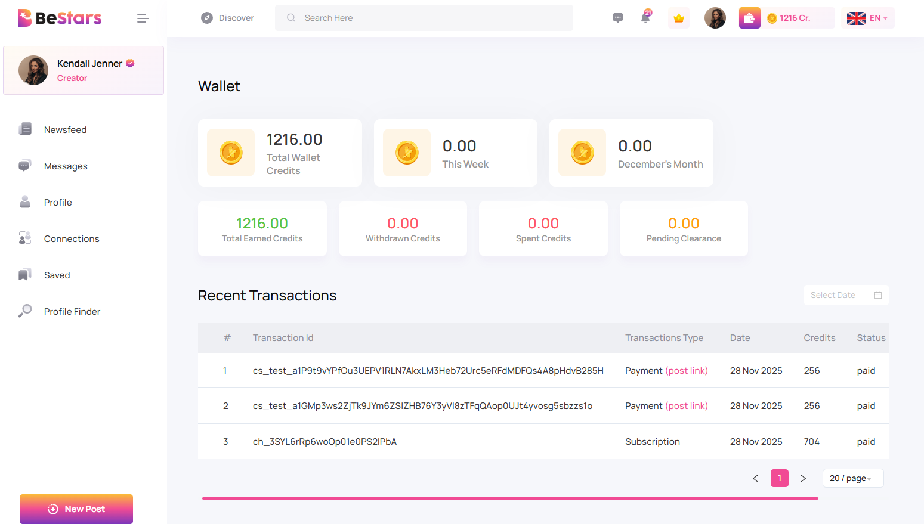Select the Newsfeed sidebar icon
Screen dimensions: 924x524
pyautogui.click(x=25, y=129)
